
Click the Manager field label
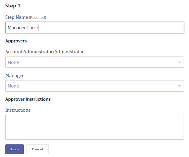(14, 76)
